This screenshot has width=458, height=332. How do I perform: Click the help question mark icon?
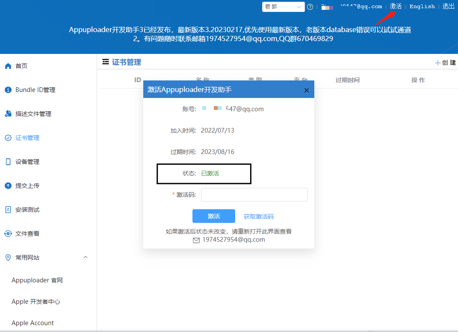click(310, 7)
